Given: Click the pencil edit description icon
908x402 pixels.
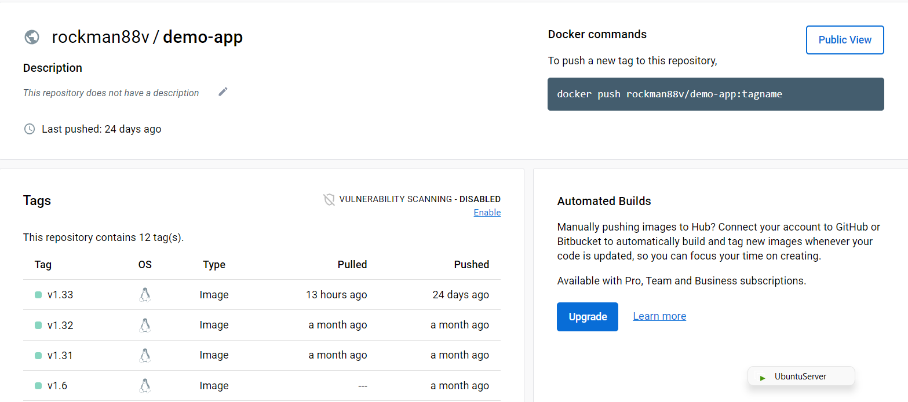Looking at the screenshot, I should pyautogui.click(x=223, y=92).
